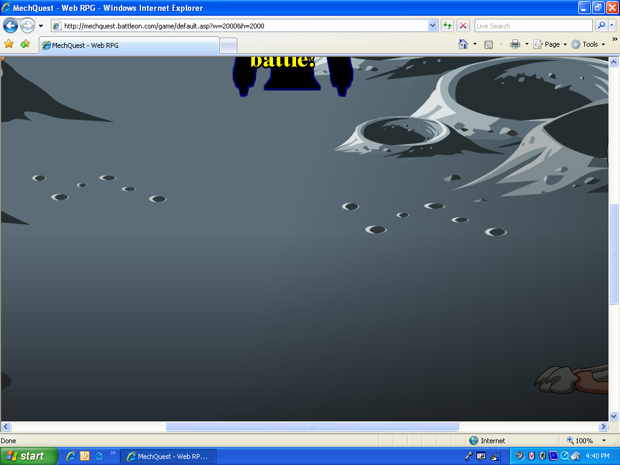Open the browser Home page
The height and width of the screenshot is (465, 620).
(x=463, y=44)
